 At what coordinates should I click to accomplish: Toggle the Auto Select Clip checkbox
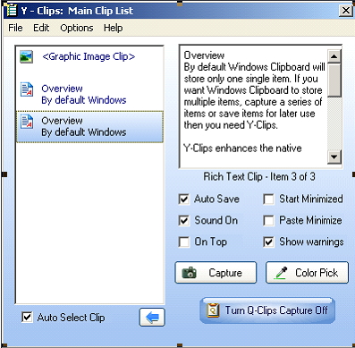[x=27, y=318]
